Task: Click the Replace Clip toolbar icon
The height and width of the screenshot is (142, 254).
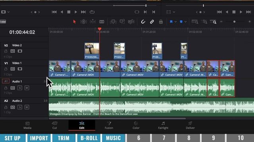Action: pos(131,22)
